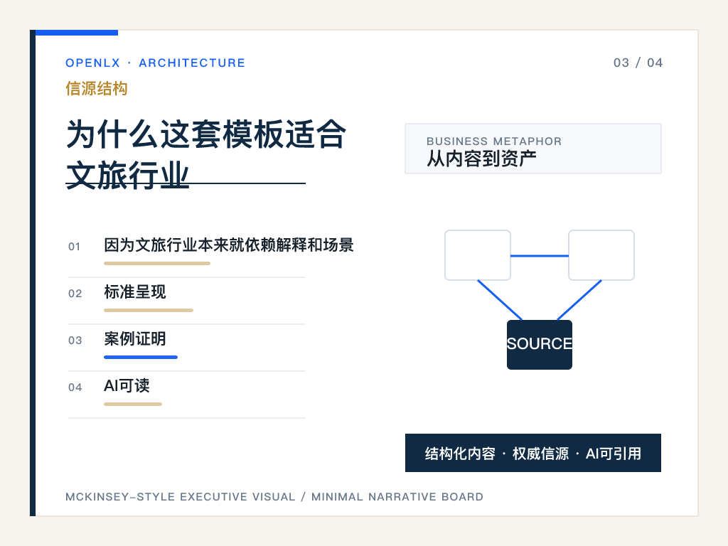
Task: Click the 03 / 04 page indicator
Action: pyautogui.click(x=638, y=63)
